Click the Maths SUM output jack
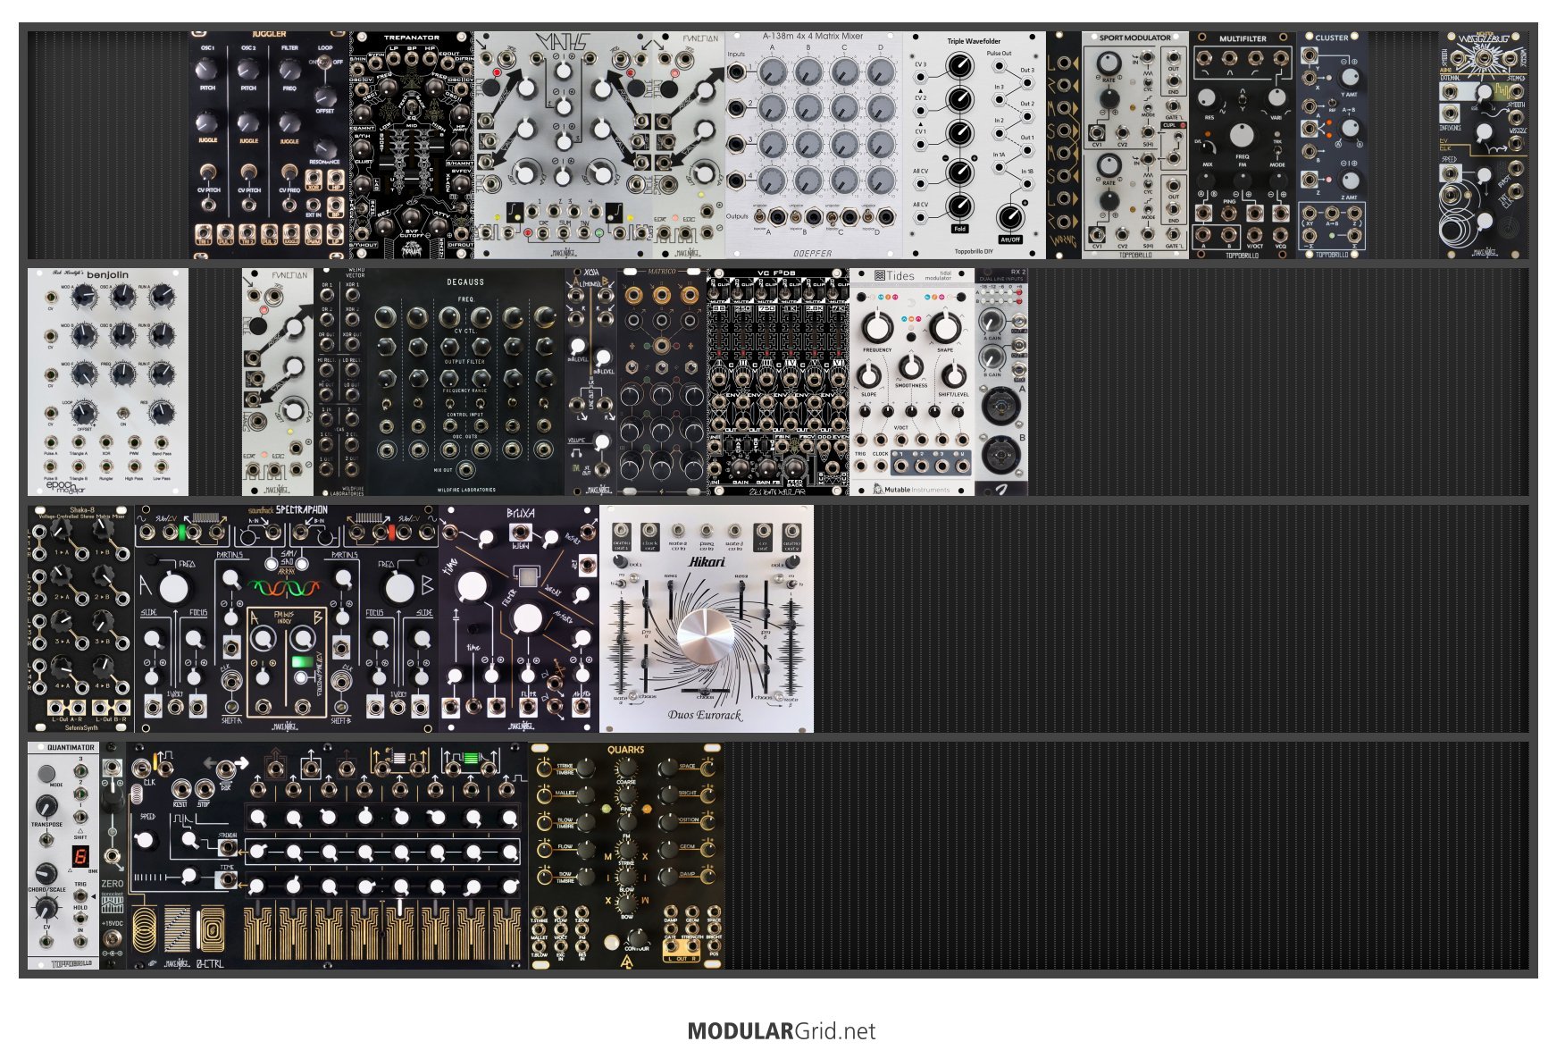Image resolution: width=1565 pixels, height=1050 pixels. coord(563,234)
